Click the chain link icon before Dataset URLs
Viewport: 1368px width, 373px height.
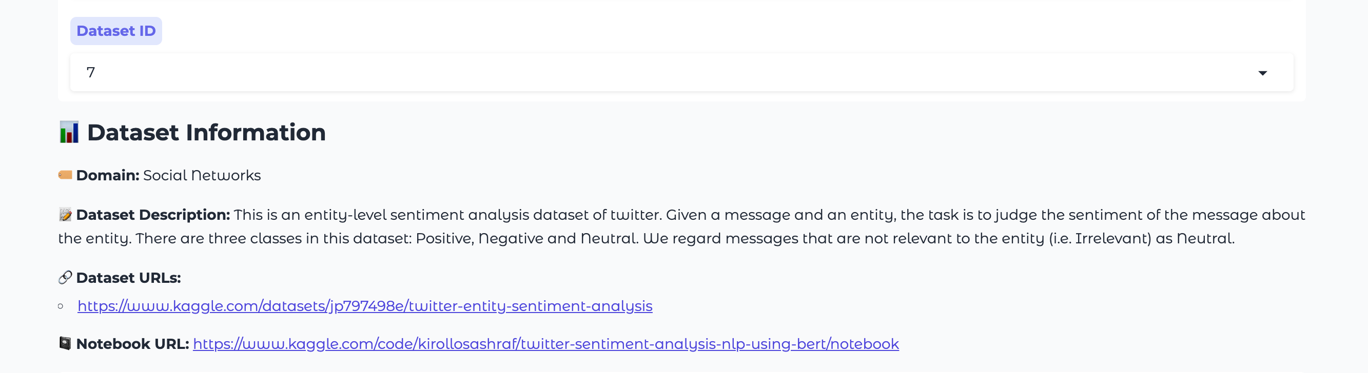(x=65, y=278)
